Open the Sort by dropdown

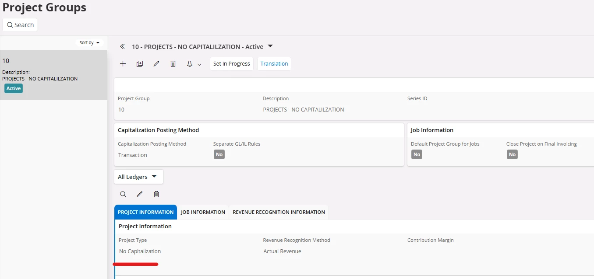pyautogui.click(x=89, y=43)
